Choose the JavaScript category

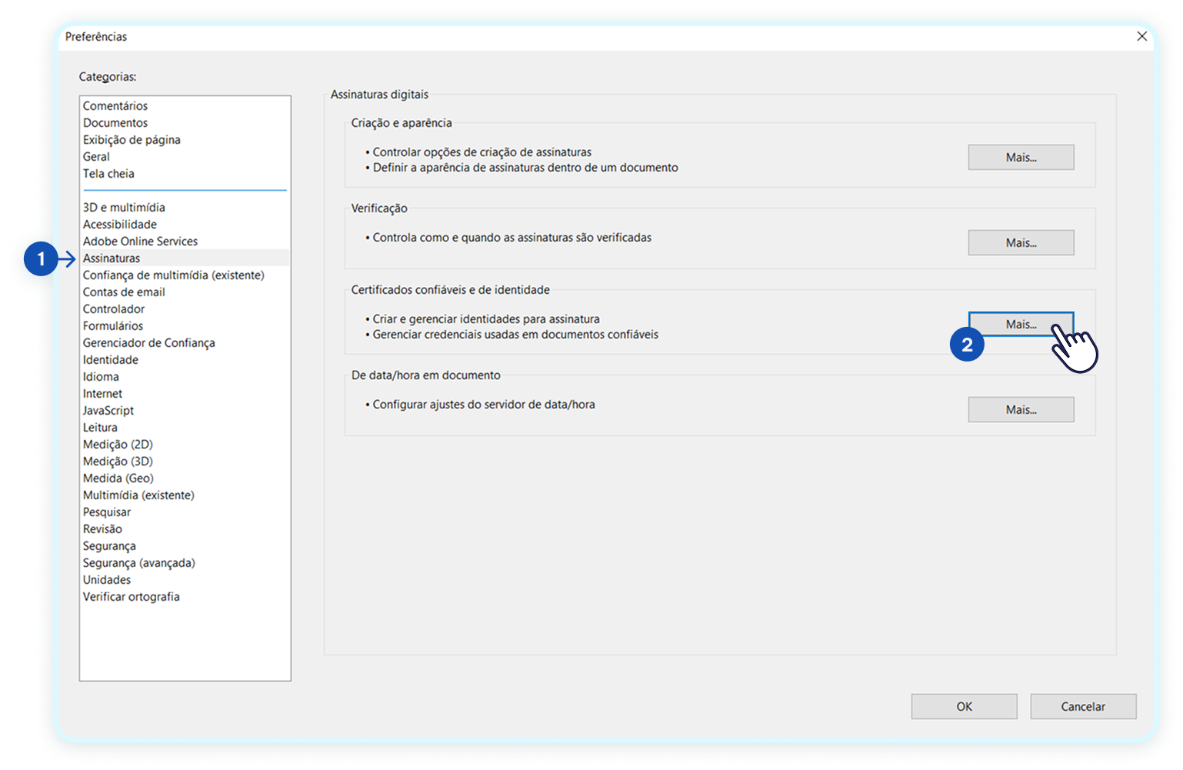[x=108, y=411]
